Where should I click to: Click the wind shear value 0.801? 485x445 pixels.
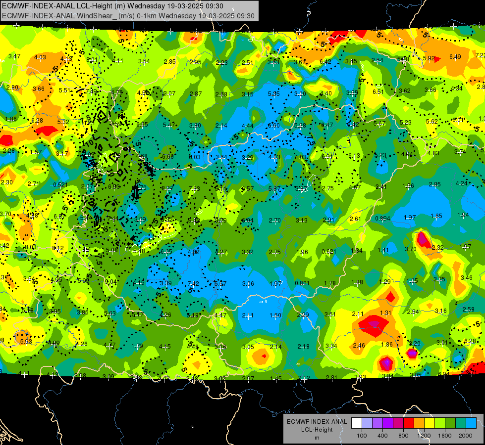tap(302, 283)
